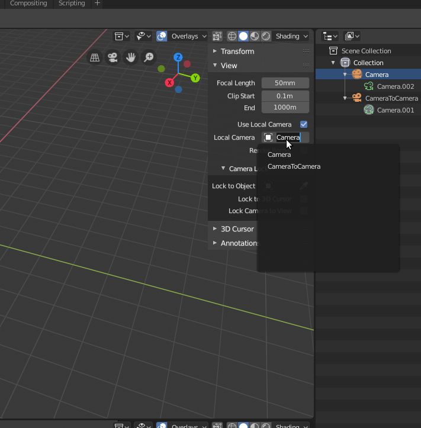Click Camera object icon in outliner
Viewport: 421px width, 428px height.
357,74
